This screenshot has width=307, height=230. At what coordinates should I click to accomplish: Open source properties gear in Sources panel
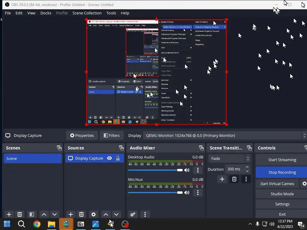tap(94, 214)
